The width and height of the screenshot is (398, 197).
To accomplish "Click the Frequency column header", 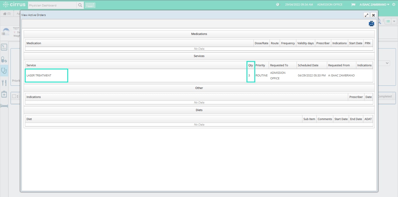I will [288, 43].
